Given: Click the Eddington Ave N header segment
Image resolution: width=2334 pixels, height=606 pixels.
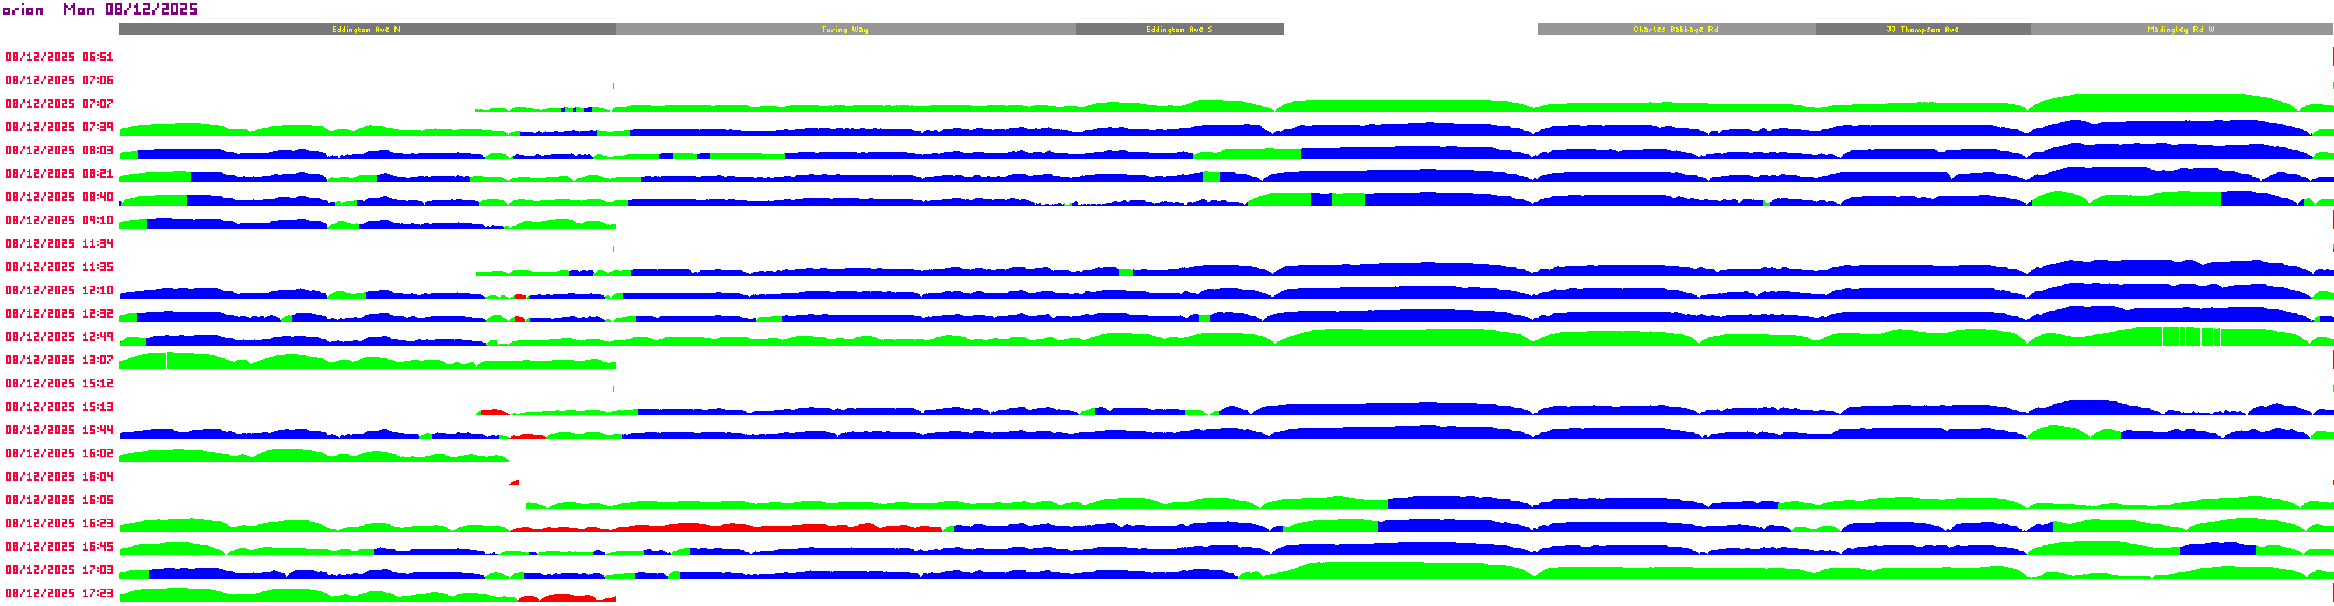Looking at the screenshot, I should [x=367, y=30].
